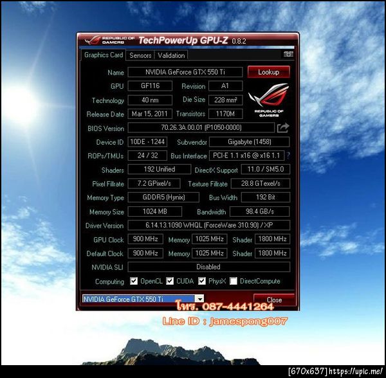Click the Default Clock row Shader 1800 MHz field
The height and width of the screenshot is (378, 386).
tap(272, 253)
